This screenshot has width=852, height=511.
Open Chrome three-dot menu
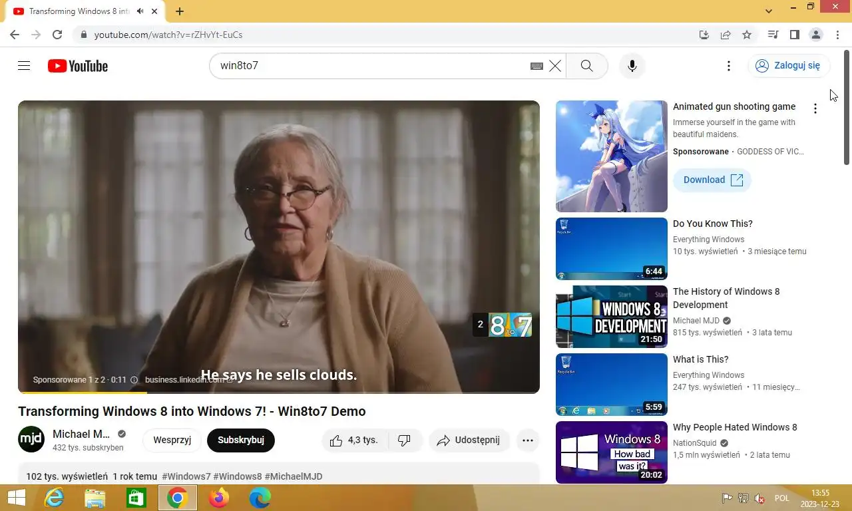point(837,35)
